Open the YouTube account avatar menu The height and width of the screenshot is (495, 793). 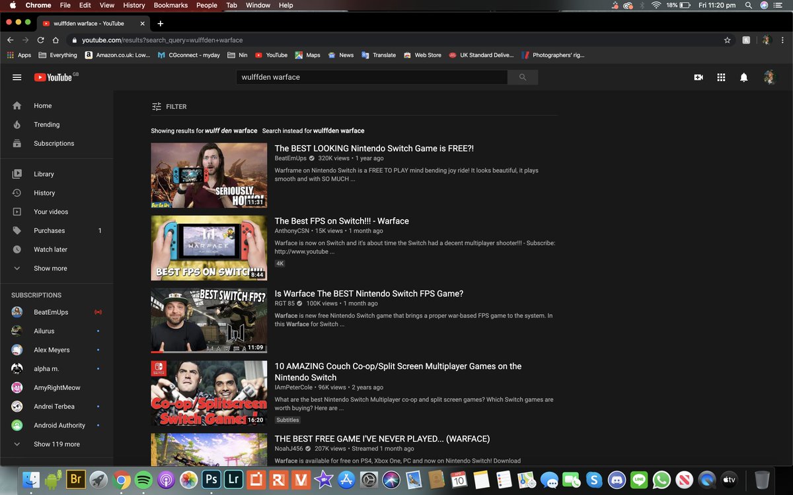click(x=769, y=77)
